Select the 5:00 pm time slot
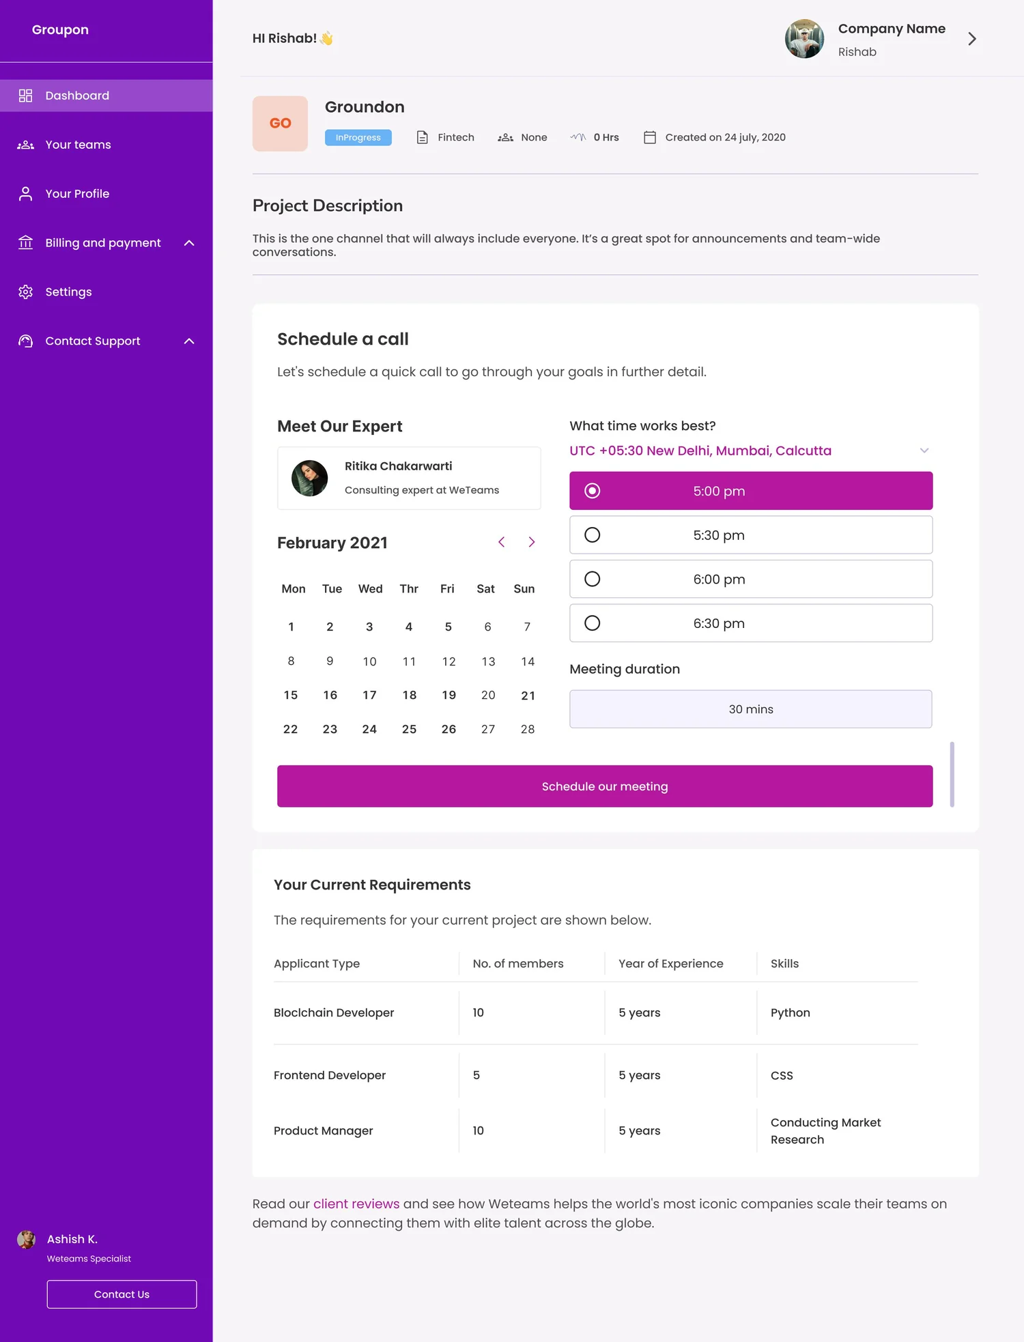 pyautogui.click(x=751, y=491)
